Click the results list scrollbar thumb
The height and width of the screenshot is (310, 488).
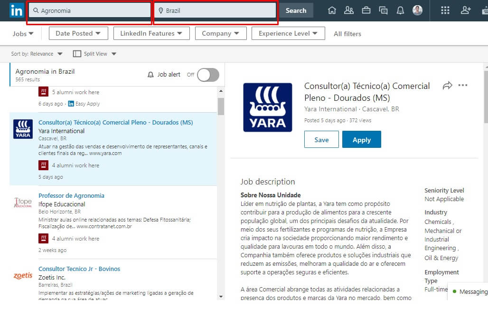[221, 107]
